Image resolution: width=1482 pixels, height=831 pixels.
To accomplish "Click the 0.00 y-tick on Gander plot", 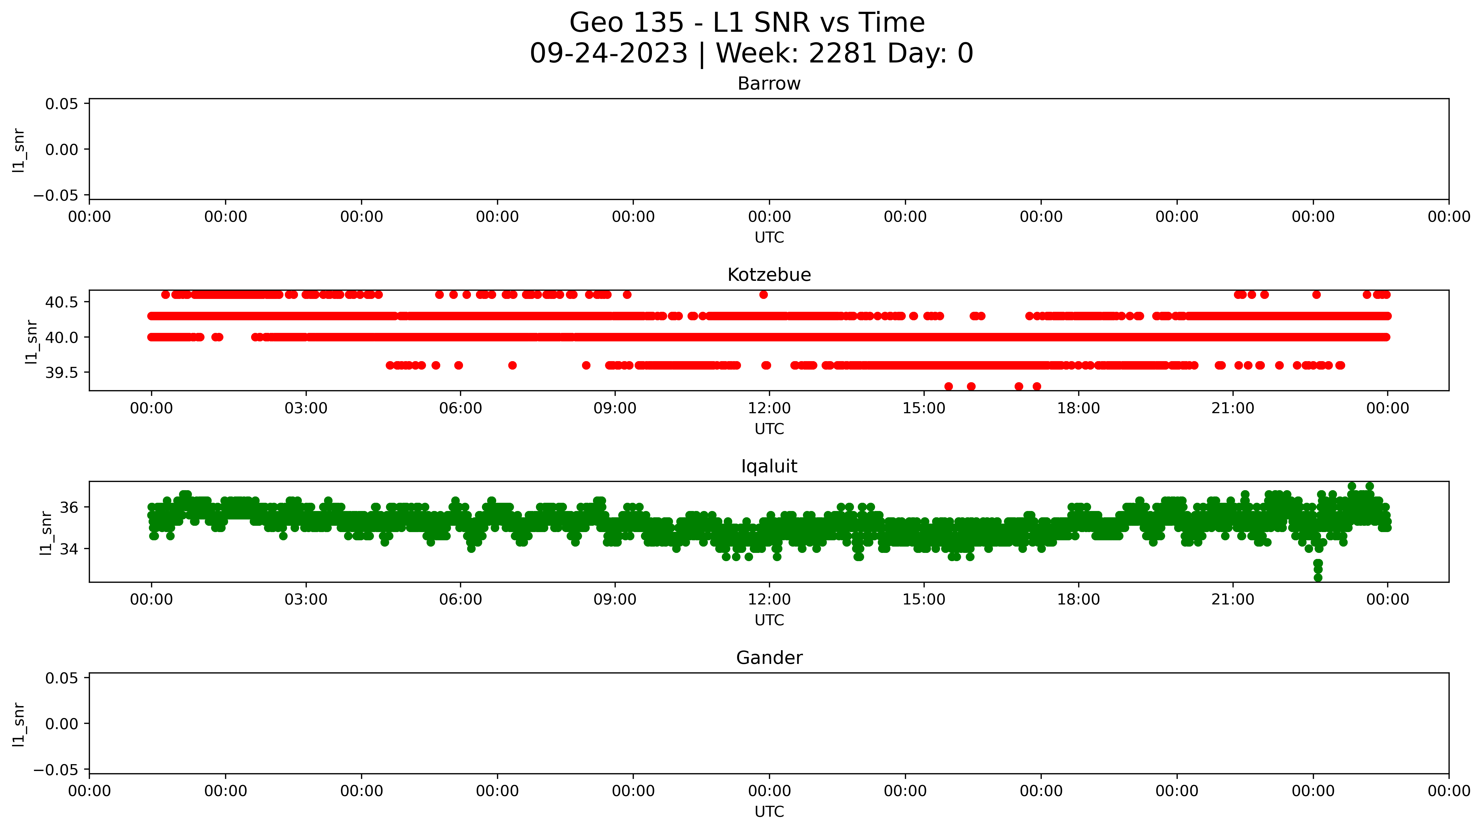I will coord(62,723).
